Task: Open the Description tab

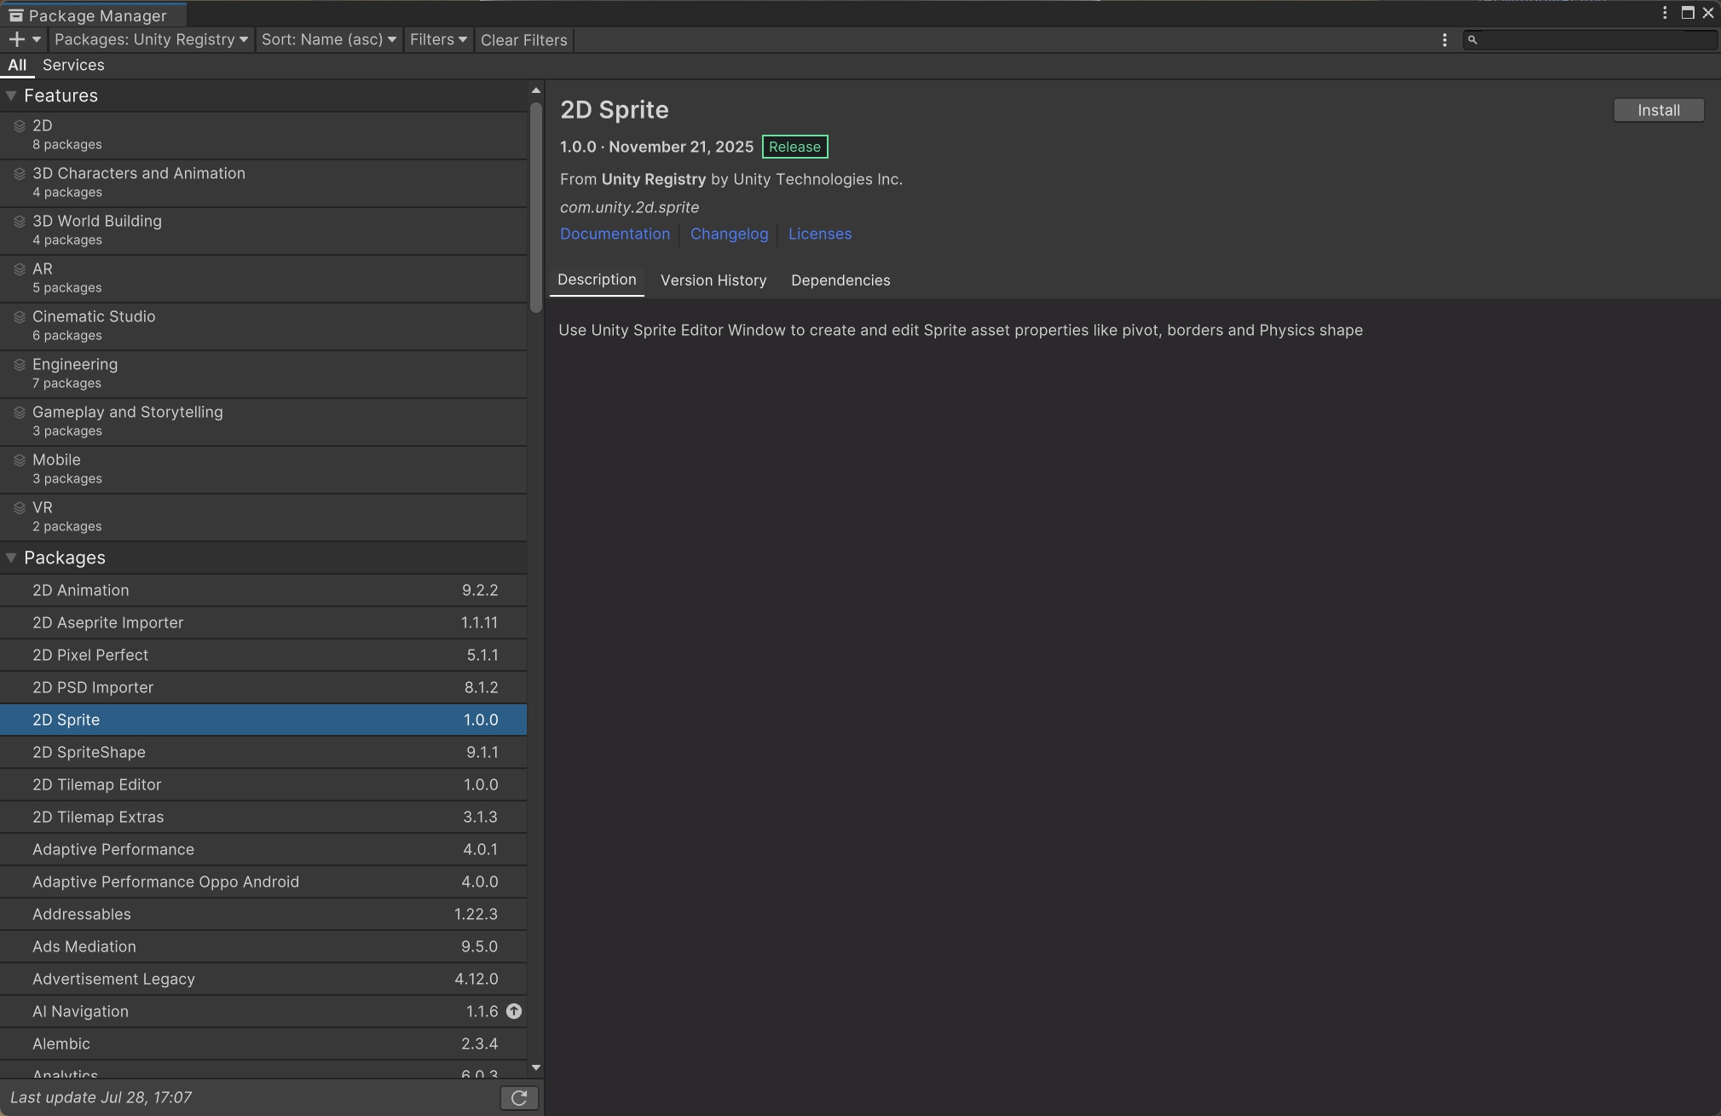Action: click(x=597, y=280)
